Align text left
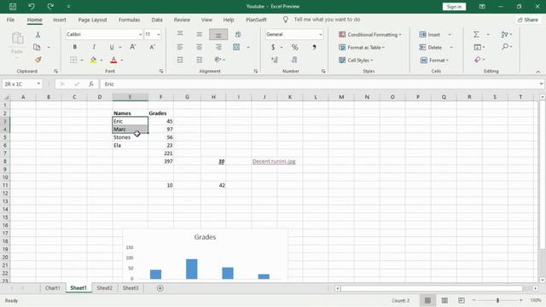This screenshot has width=546, height=307. 180,47
